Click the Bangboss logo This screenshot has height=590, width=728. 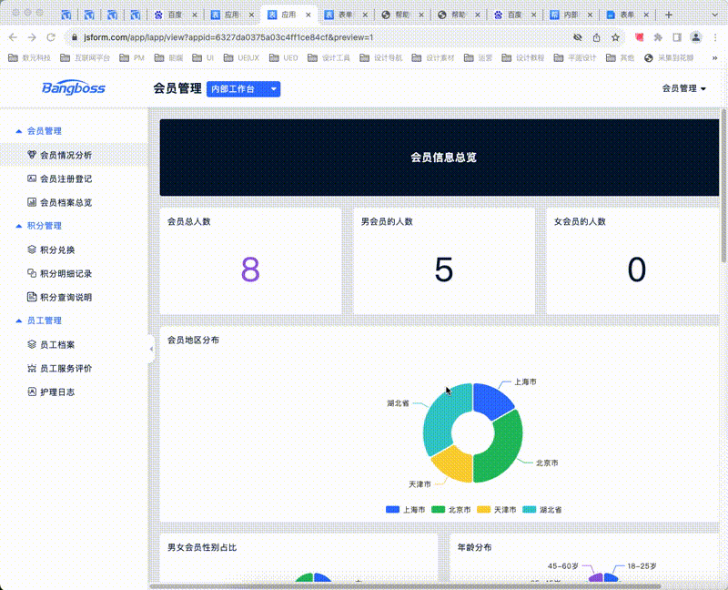(73, 88)
